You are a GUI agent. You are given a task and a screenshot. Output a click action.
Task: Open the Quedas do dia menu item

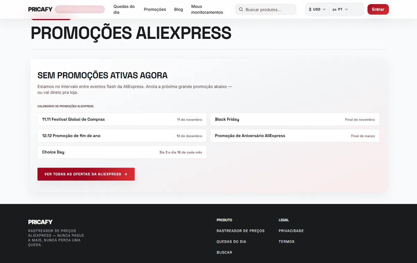124,9
